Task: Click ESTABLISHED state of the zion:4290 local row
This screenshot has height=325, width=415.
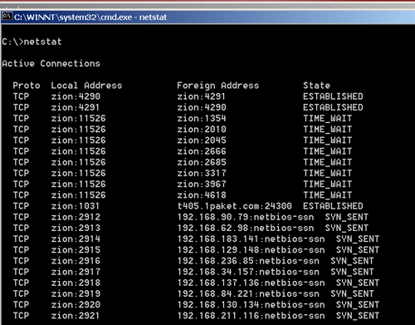Action: pos(333,96)
